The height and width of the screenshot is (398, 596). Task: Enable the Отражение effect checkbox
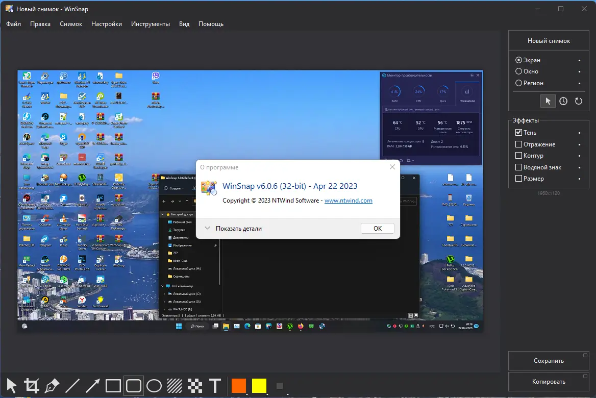coord(518,144)
